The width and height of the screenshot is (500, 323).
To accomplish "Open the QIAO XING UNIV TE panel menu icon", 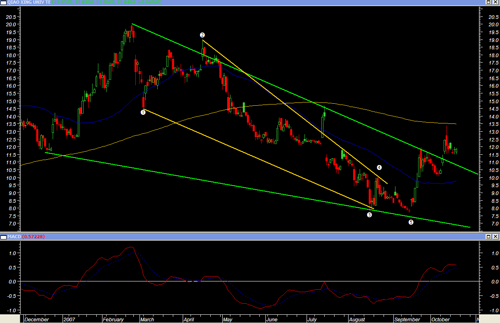I will [3, 2].
